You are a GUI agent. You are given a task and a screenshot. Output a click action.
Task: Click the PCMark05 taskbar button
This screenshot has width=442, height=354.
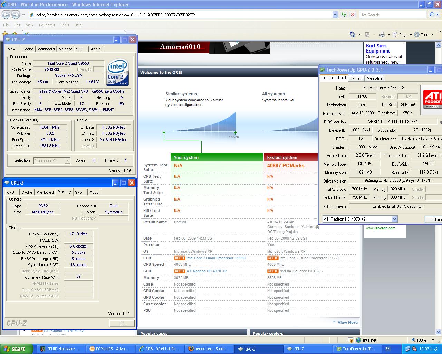tap(109, 349)
